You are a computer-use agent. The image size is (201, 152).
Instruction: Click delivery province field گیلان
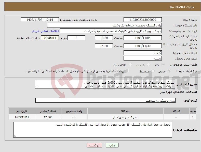[x=143, y=53]
